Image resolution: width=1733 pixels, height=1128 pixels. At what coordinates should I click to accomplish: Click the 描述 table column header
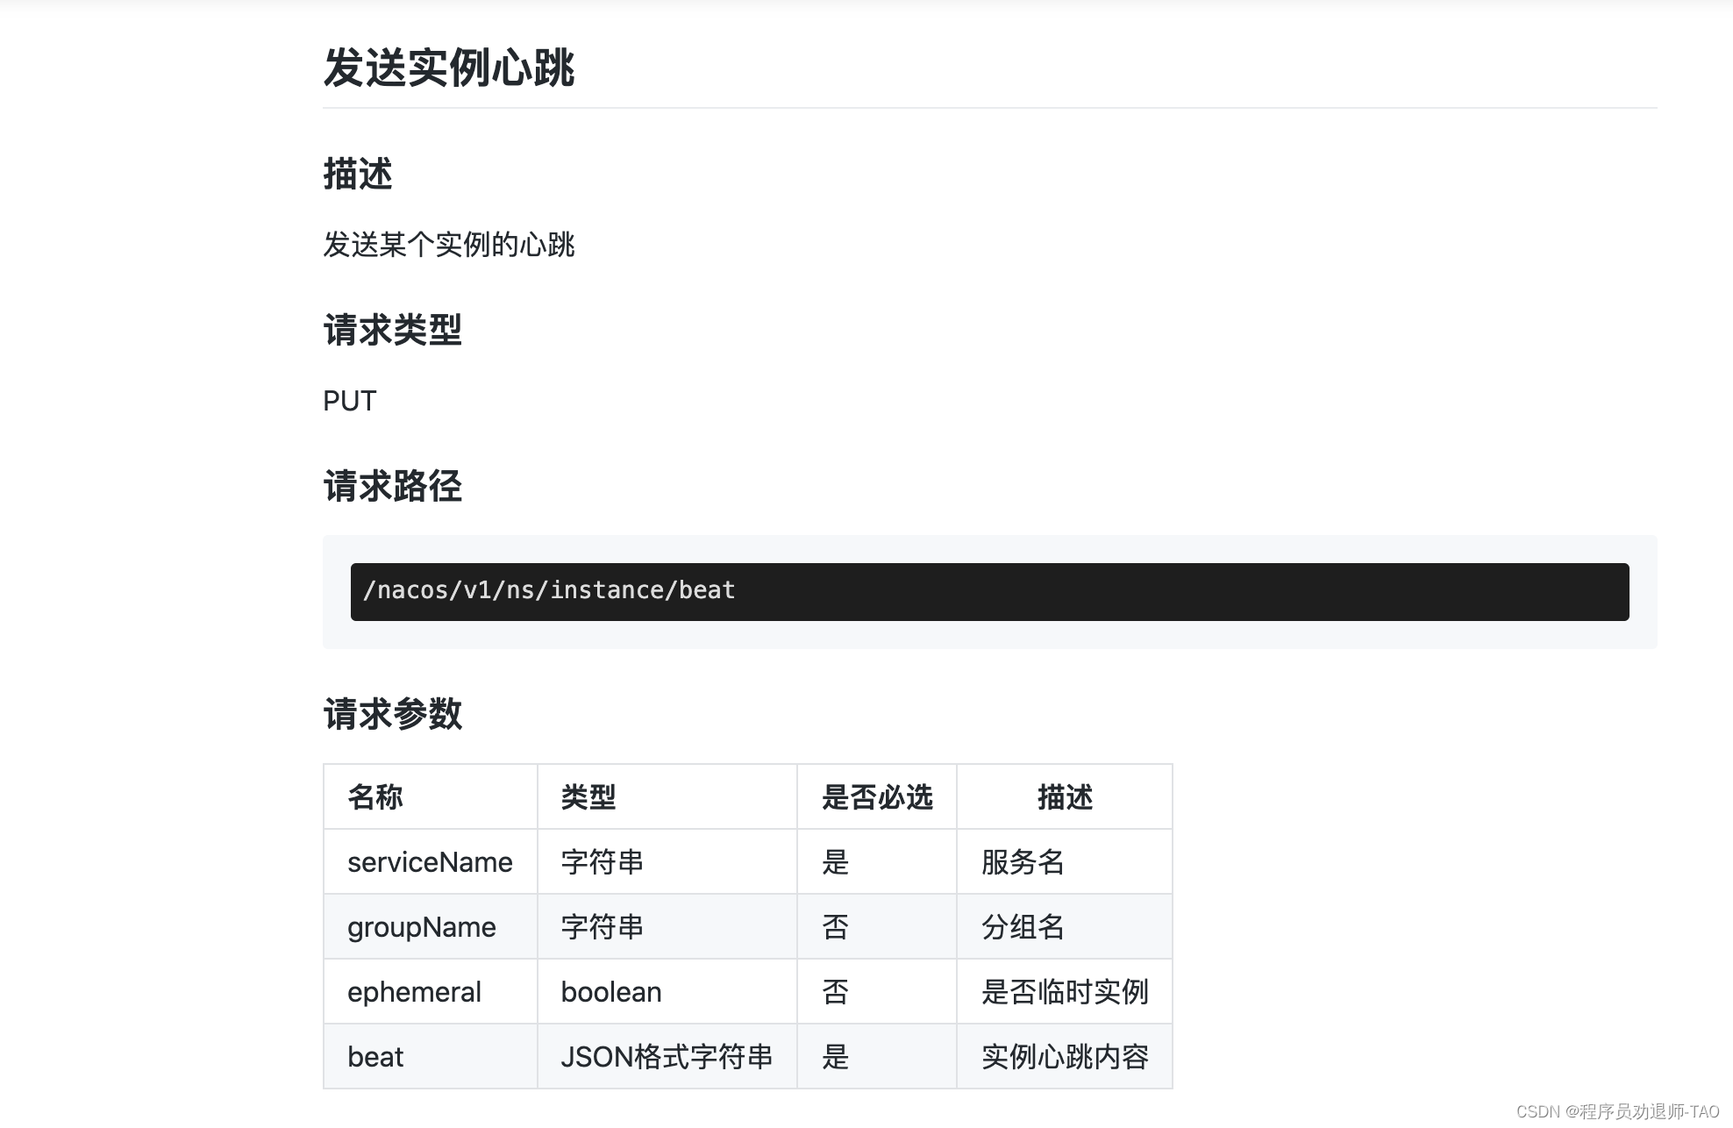pos(1065,796)
